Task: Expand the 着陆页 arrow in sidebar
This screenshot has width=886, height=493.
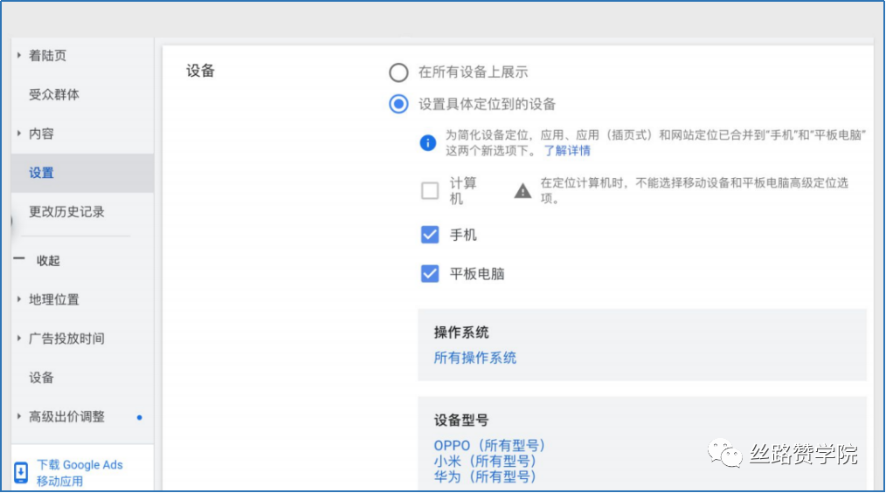Action: pos(18,55)
